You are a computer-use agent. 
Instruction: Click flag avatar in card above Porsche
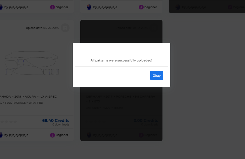(x=89, y=7)
